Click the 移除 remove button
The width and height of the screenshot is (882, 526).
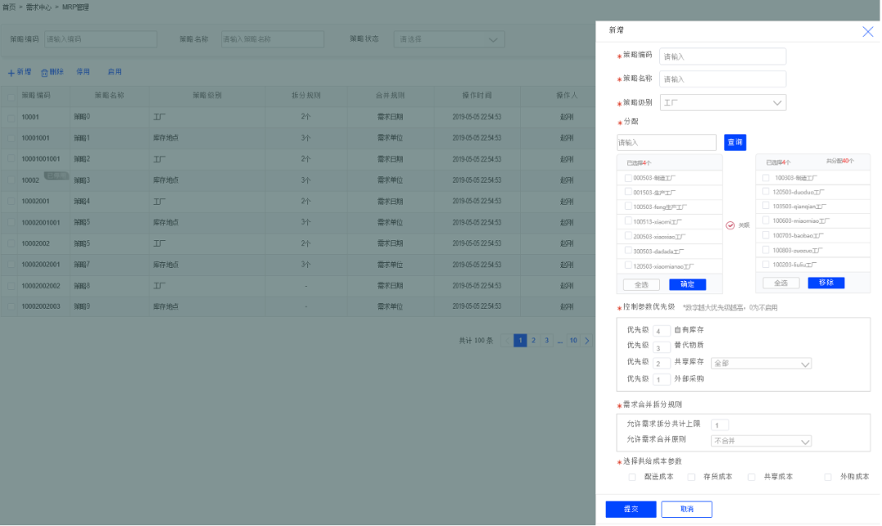click(x=826, y=283)
